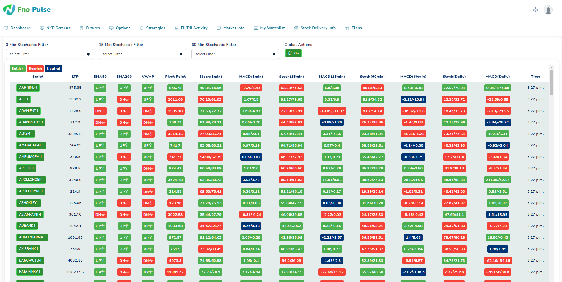The image size is (562, 282).
Task: Click the MACD(Daily) column header
Action: 498,77
